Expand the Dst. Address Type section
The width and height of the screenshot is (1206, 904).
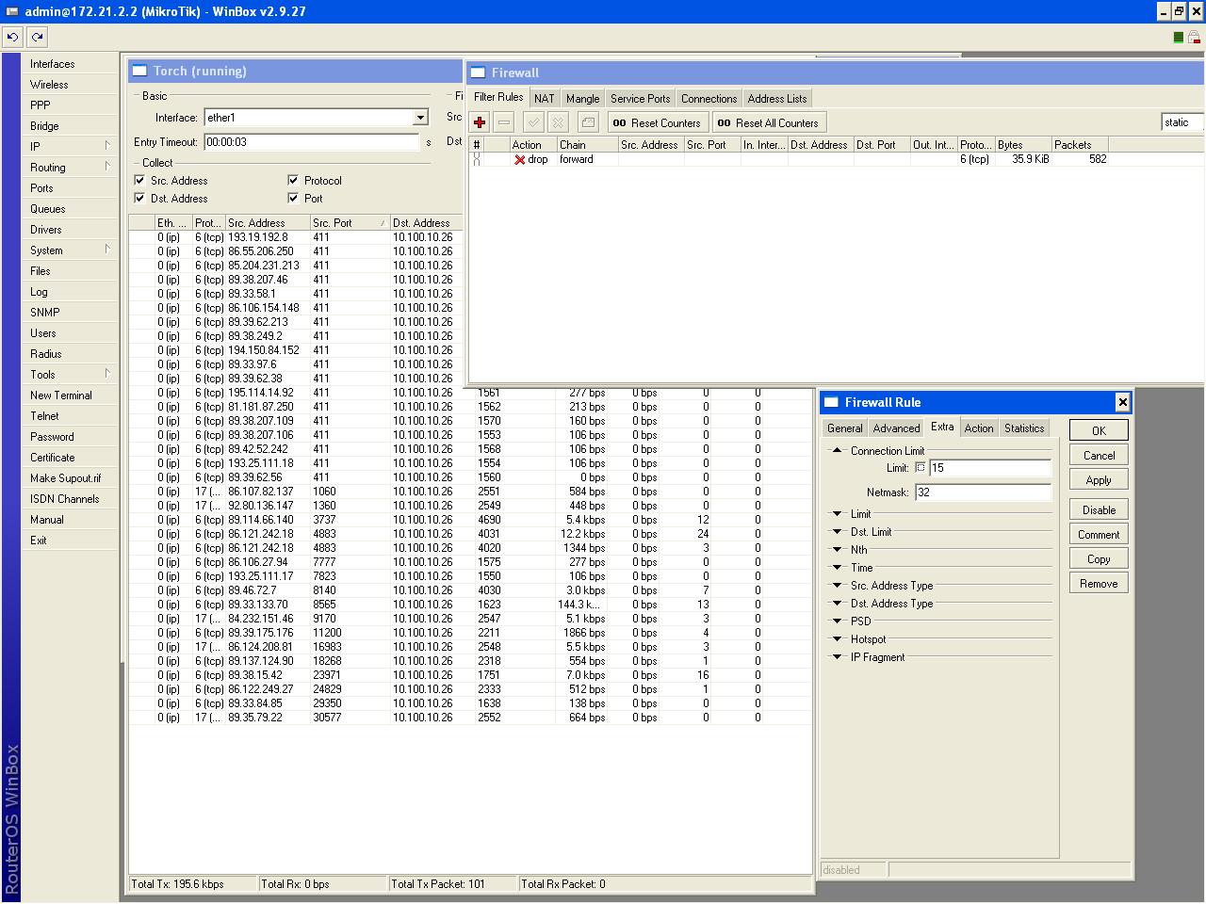pos(836,604)
